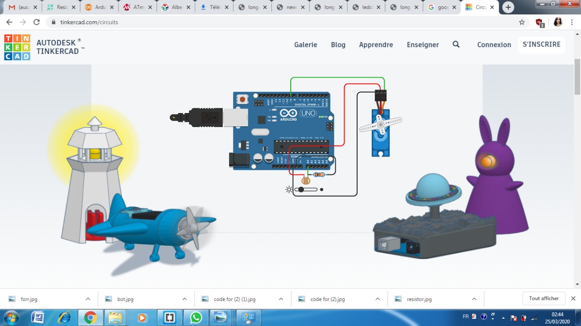The width and height of the screenshot is (581, 326).
Task: Open the Galerie menu item
Action: point(305,44)
